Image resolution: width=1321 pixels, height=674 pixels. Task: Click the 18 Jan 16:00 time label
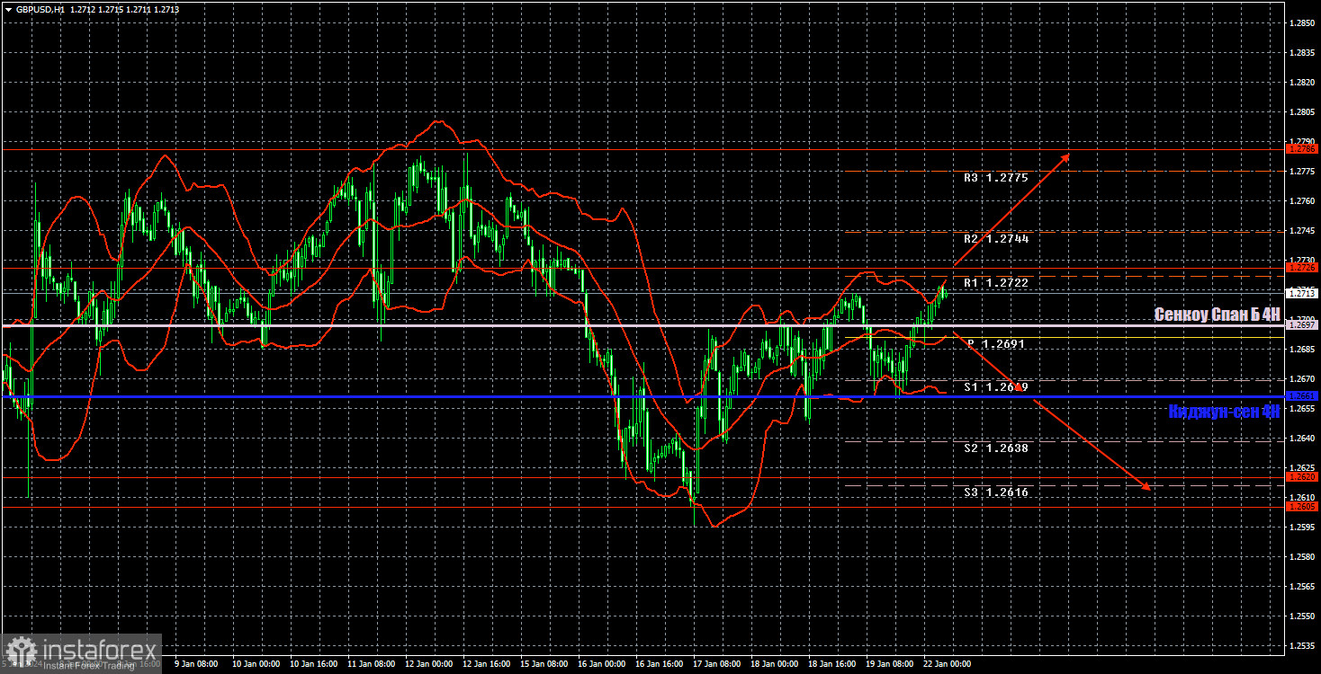(832, 664)
